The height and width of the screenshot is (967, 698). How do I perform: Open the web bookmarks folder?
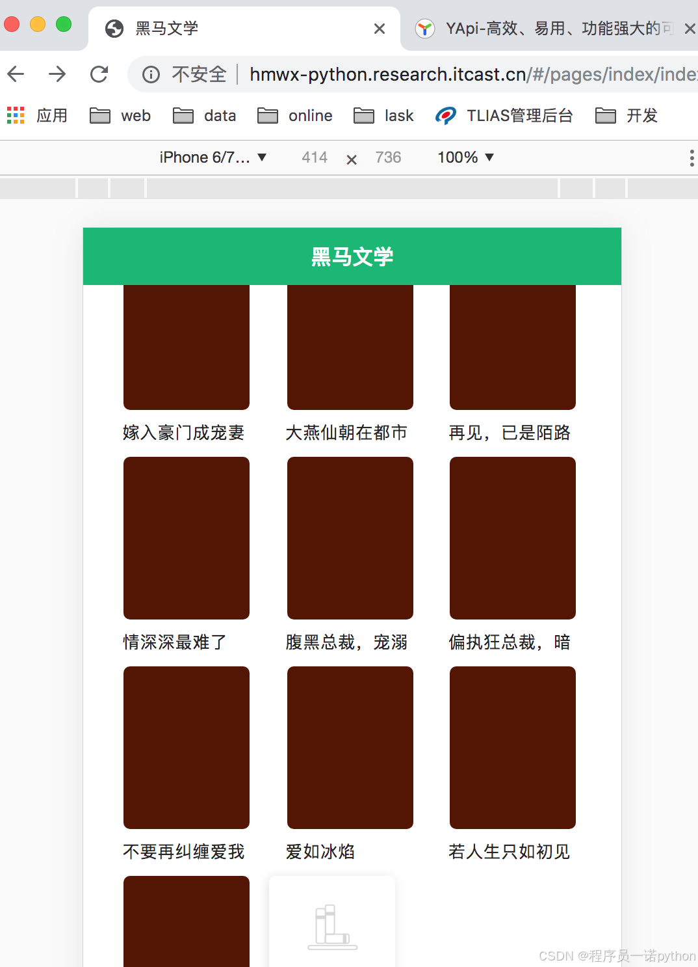pos(120,116)
